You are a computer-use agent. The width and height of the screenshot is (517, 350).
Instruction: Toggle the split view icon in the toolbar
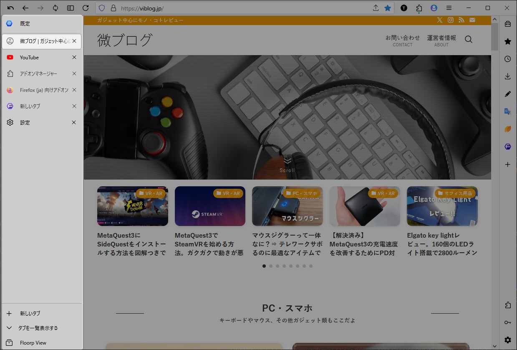pos(71,8)
